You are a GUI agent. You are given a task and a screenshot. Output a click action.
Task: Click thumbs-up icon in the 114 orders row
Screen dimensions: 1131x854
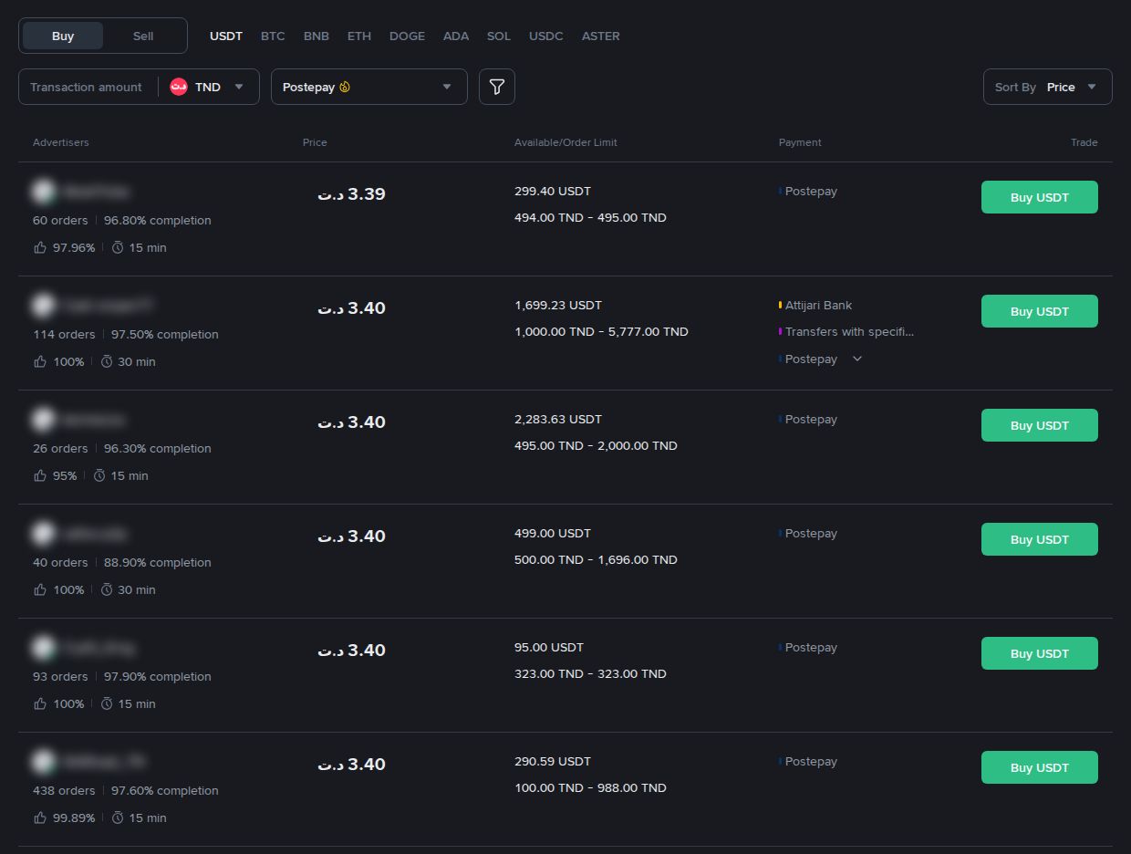point(40,361)
